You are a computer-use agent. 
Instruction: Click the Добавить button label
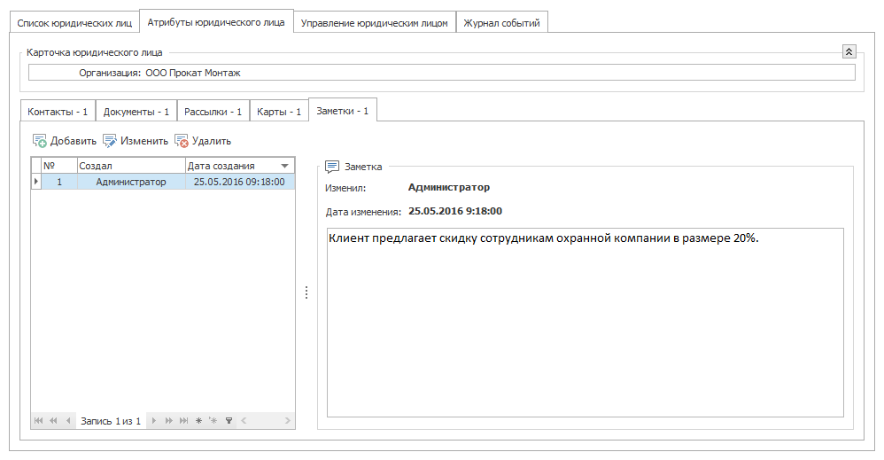[x=74, y=141]
